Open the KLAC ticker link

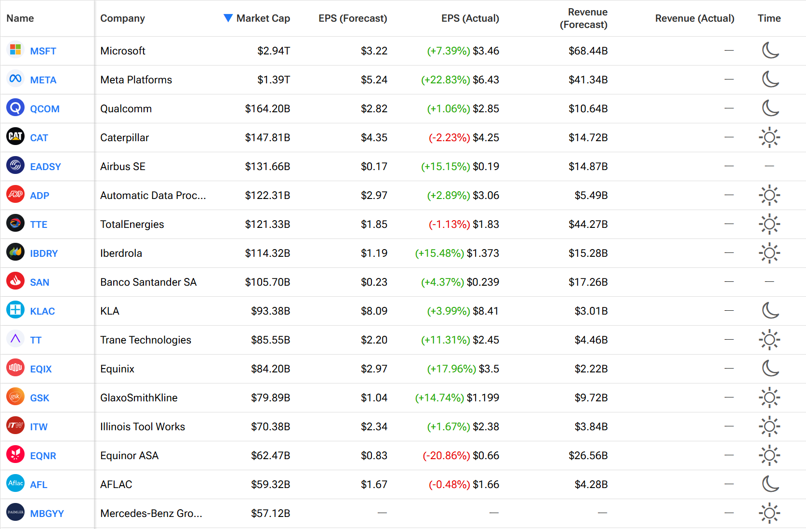pos(42,311)
